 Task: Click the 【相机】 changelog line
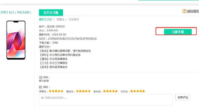[60, 55]
